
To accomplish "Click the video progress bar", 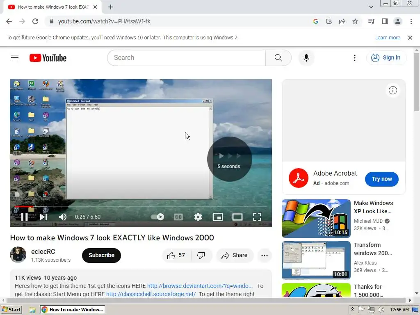I will point(141,207).
